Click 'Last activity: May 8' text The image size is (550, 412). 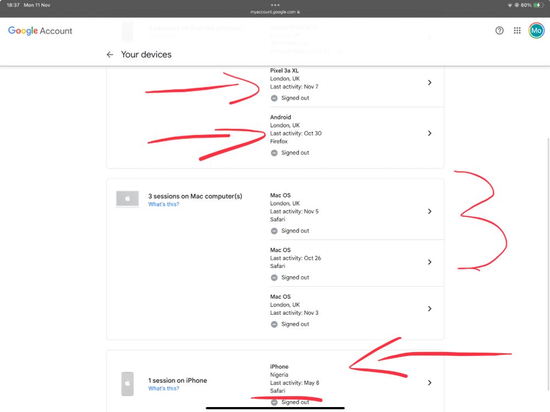(x=295, y=383)
